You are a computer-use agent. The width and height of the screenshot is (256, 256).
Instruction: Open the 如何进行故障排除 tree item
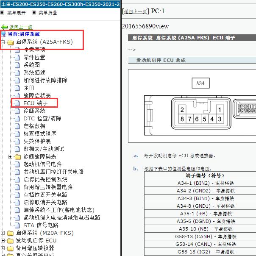click(x=45, y=81)
